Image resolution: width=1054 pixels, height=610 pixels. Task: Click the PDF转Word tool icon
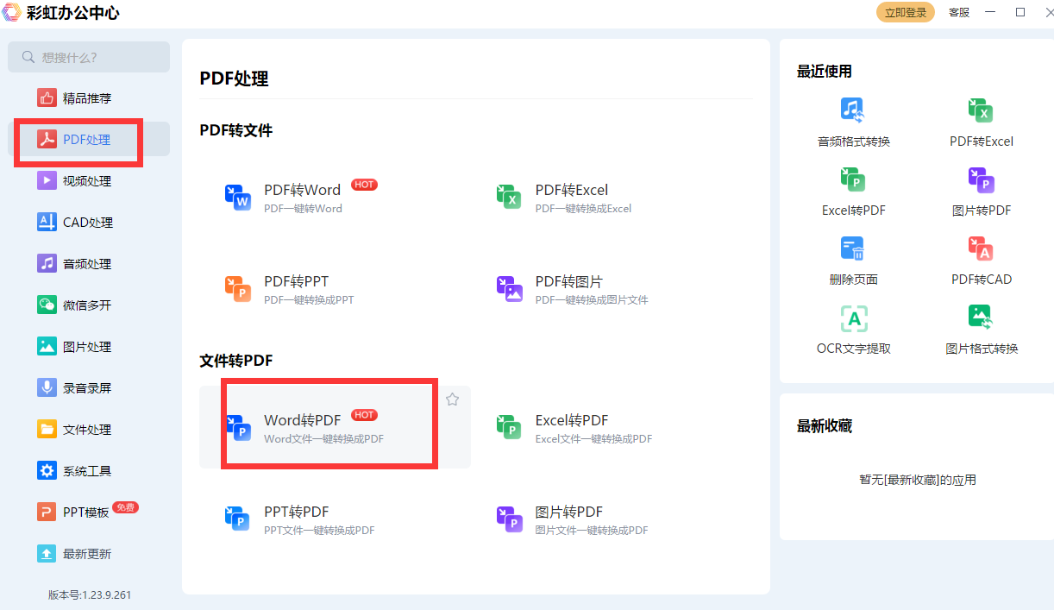coord(237,197)
